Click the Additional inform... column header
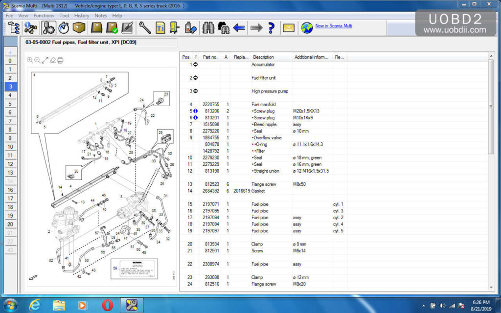501x313 pixels. coord(313,57)
